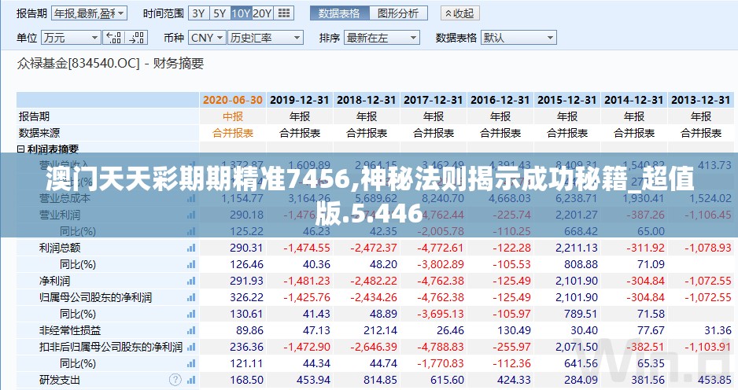Click the 数据来源 row label

coord(39,133)
